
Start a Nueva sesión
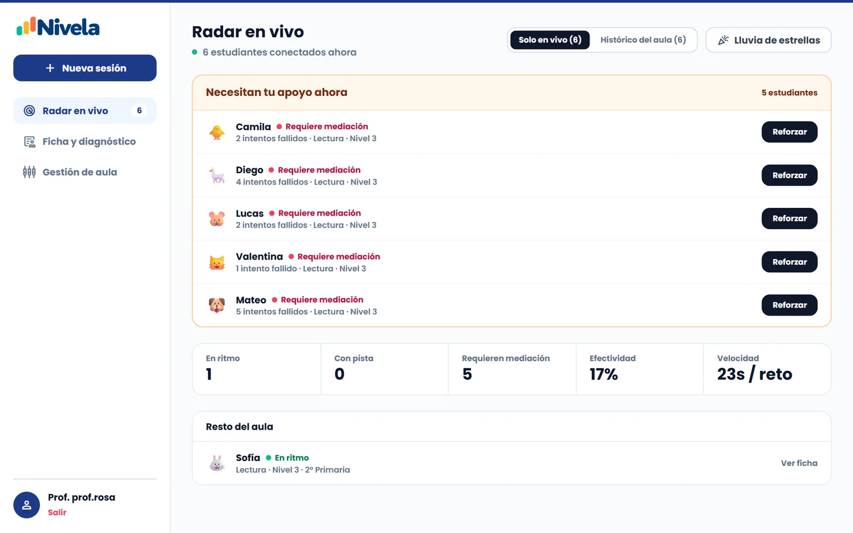pyautogui.click(x=85, y=68)
